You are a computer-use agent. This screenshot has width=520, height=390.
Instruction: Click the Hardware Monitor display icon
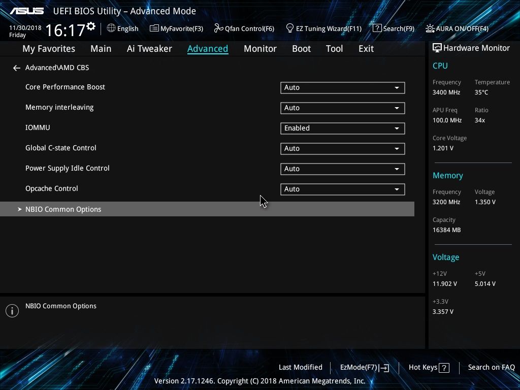(437, 48)
